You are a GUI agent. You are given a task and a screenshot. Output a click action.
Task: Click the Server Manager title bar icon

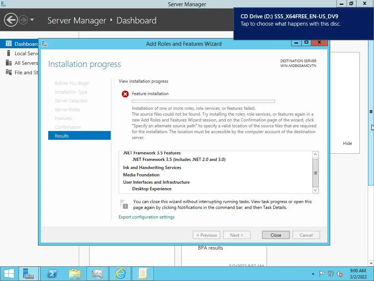(x=4, y=4)
